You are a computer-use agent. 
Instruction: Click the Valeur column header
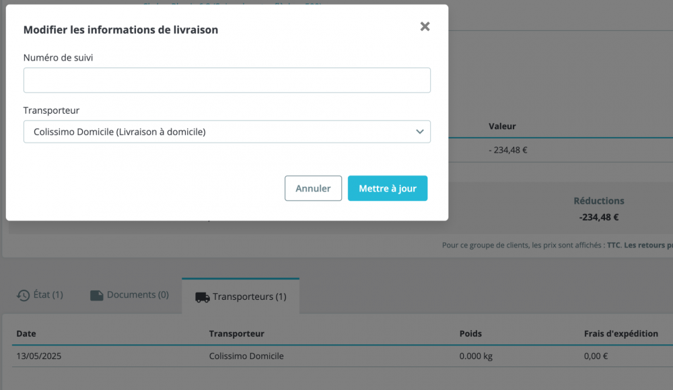(502, 126)
